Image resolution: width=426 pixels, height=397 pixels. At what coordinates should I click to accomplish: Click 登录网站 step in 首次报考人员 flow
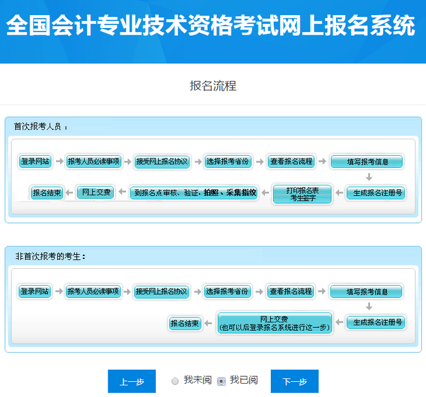pyautogui.click(x=35, y=162)
